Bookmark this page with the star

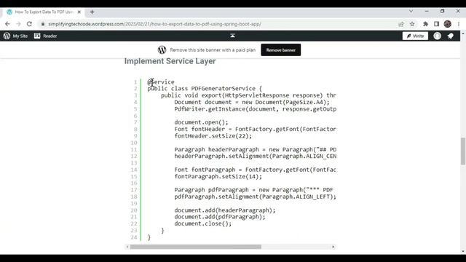click(412, 24)
